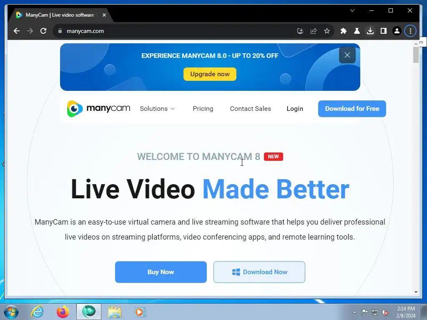Screen dimensions: 427x320
Task: Open the Chrome three-dot menu
Action: tap(410, 31)
